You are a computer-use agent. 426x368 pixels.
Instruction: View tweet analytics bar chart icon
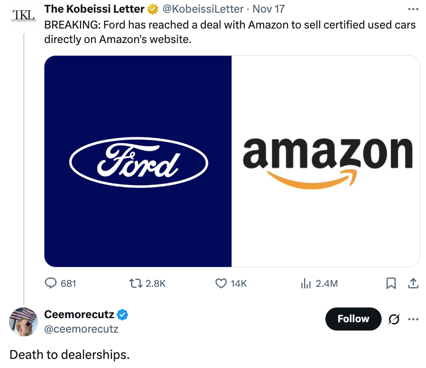click(306, 284)
